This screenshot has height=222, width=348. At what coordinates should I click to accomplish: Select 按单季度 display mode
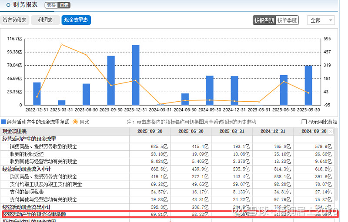[x=287, y=20]
